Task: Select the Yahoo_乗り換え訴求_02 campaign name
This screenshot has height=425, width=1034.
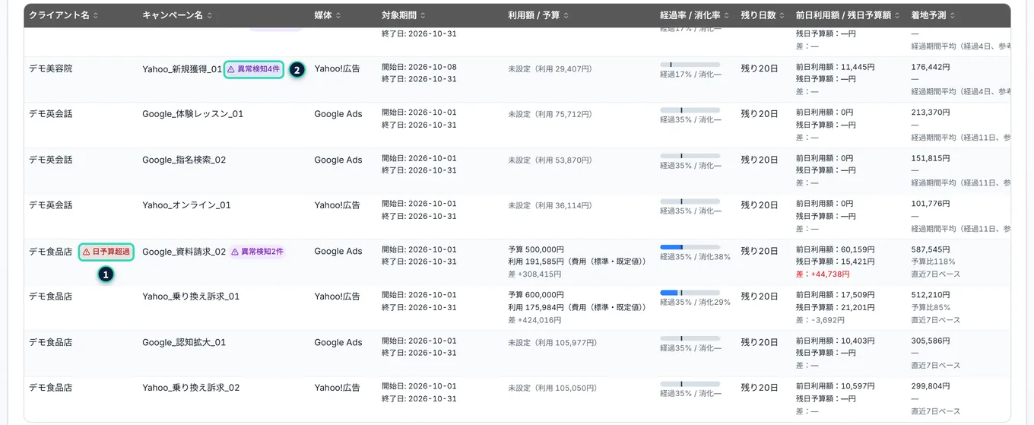Action: point(191,388)
